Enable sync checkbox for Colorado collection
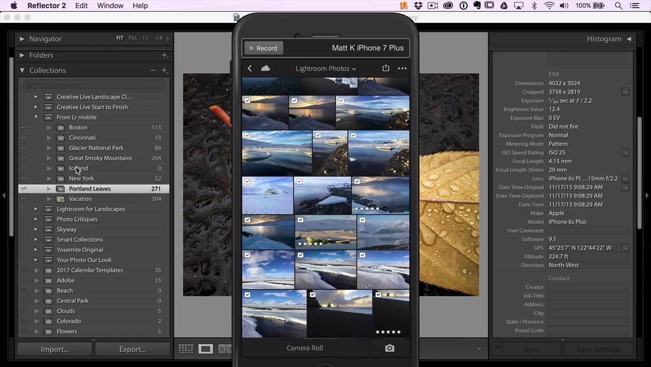The width and height of the screenshot is (651, 367). (x=23, y=321)
